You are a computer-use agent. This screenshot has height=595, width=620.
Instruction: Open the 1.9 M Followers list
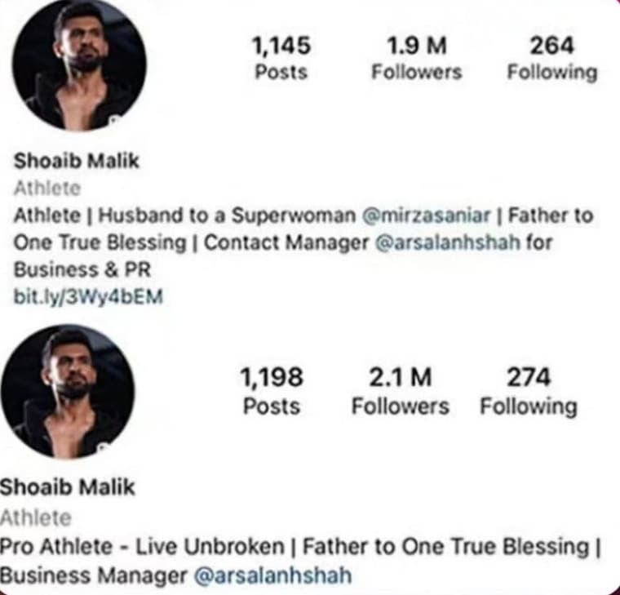416,57
